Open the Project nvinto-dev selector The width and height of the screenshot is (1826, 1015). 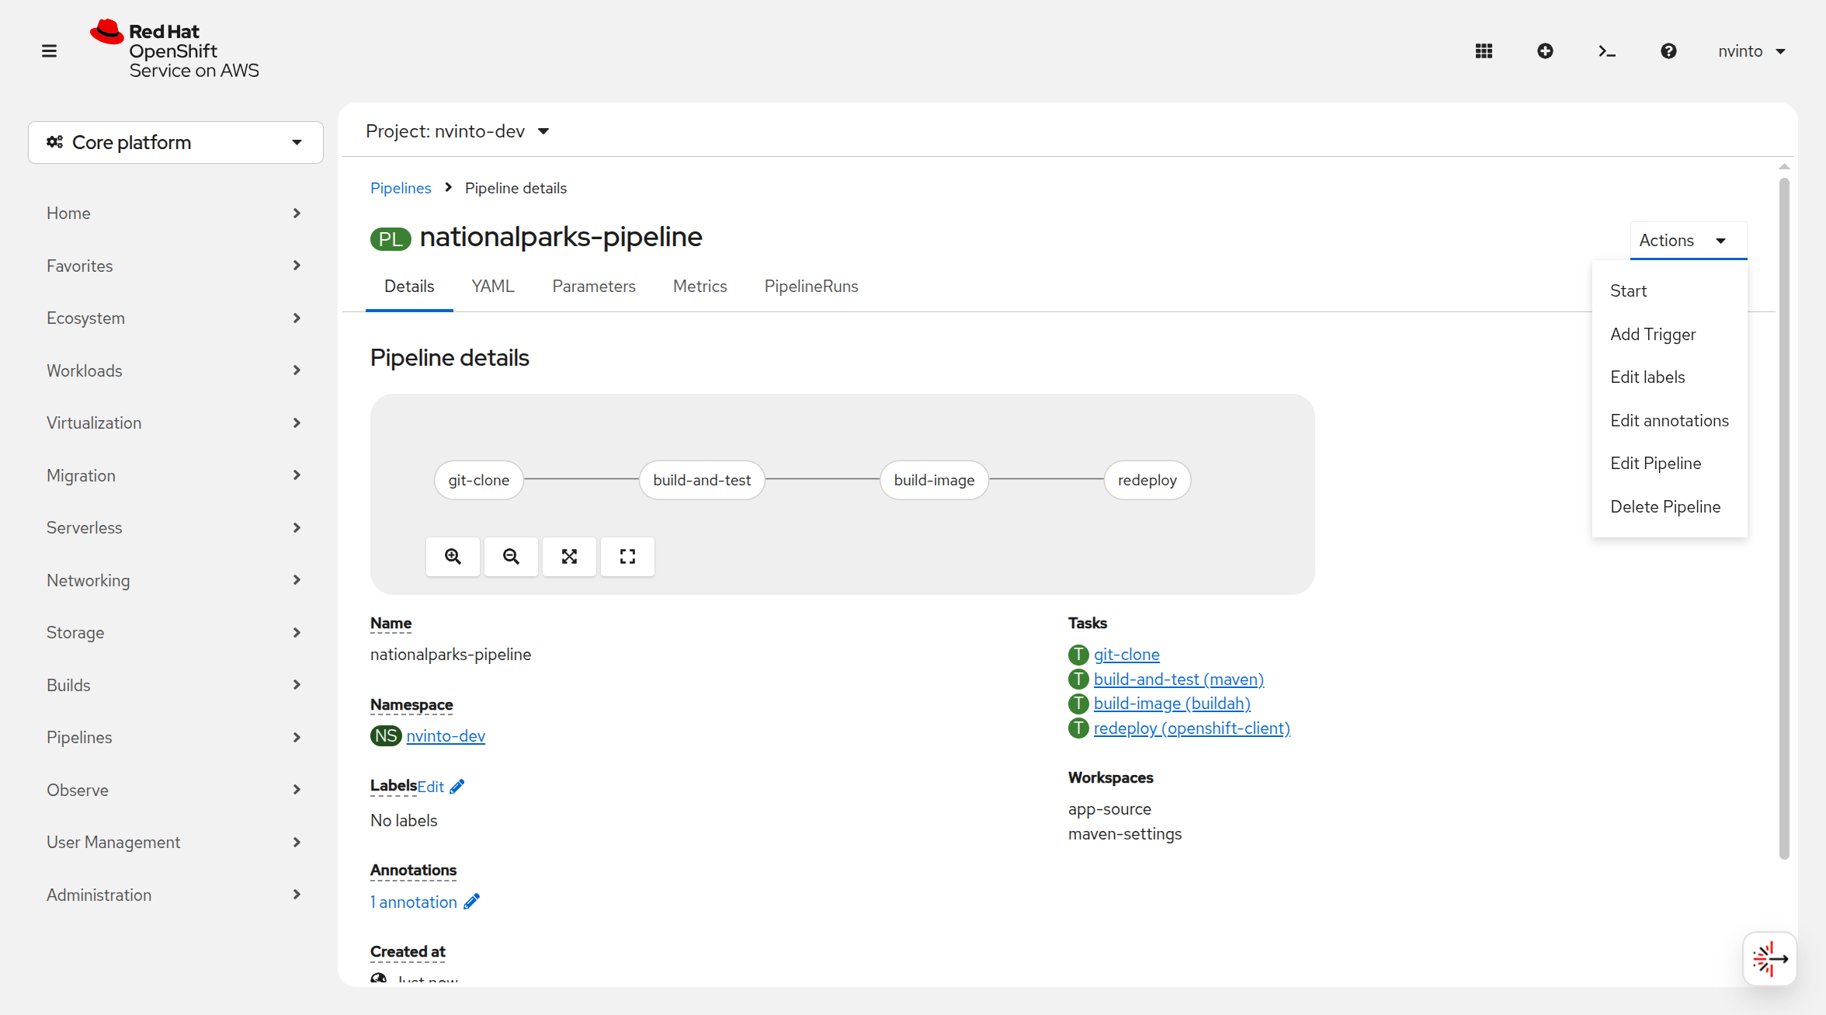[458, 131]
